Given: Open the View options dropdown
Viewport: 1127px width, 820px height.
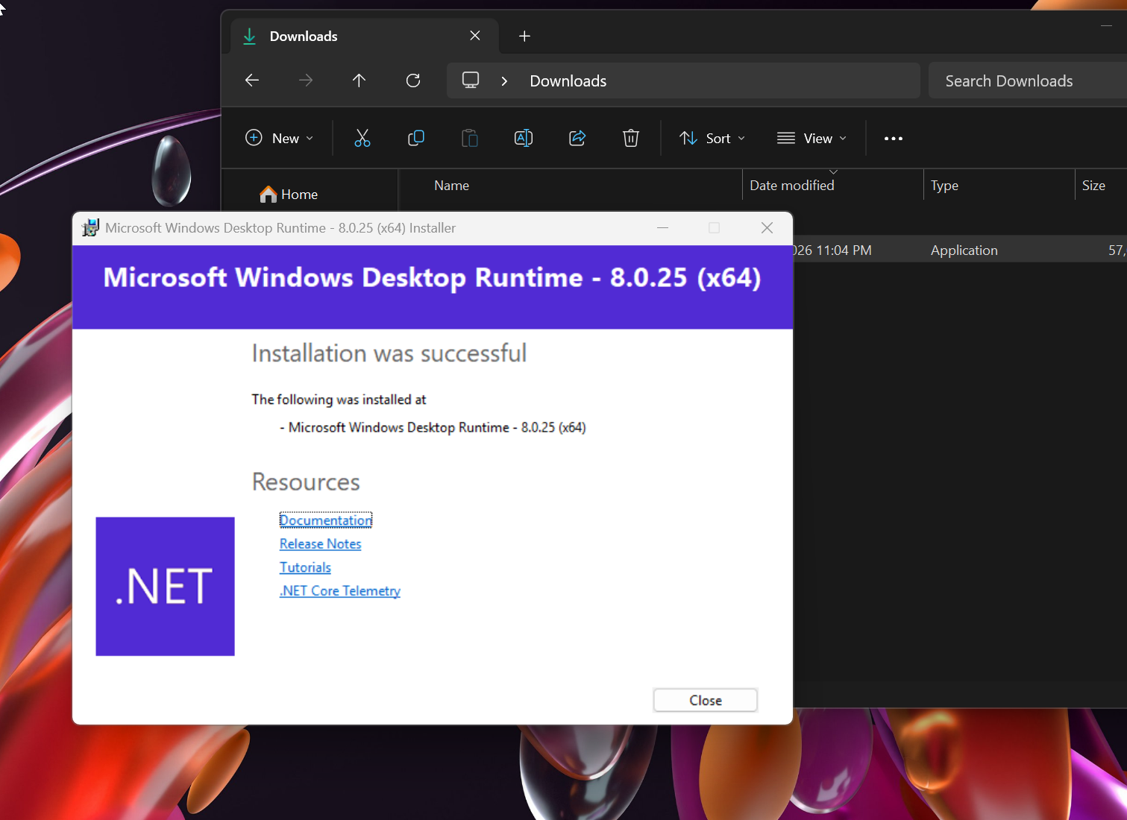Looking at the screenshot, I should pyautogui.click(x=811, y=138).
